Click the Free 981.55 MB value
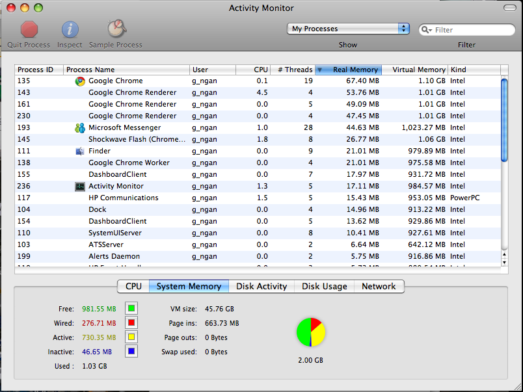This screenshot has width=523, height=392. pyautogui.click(x=99, y=309)
